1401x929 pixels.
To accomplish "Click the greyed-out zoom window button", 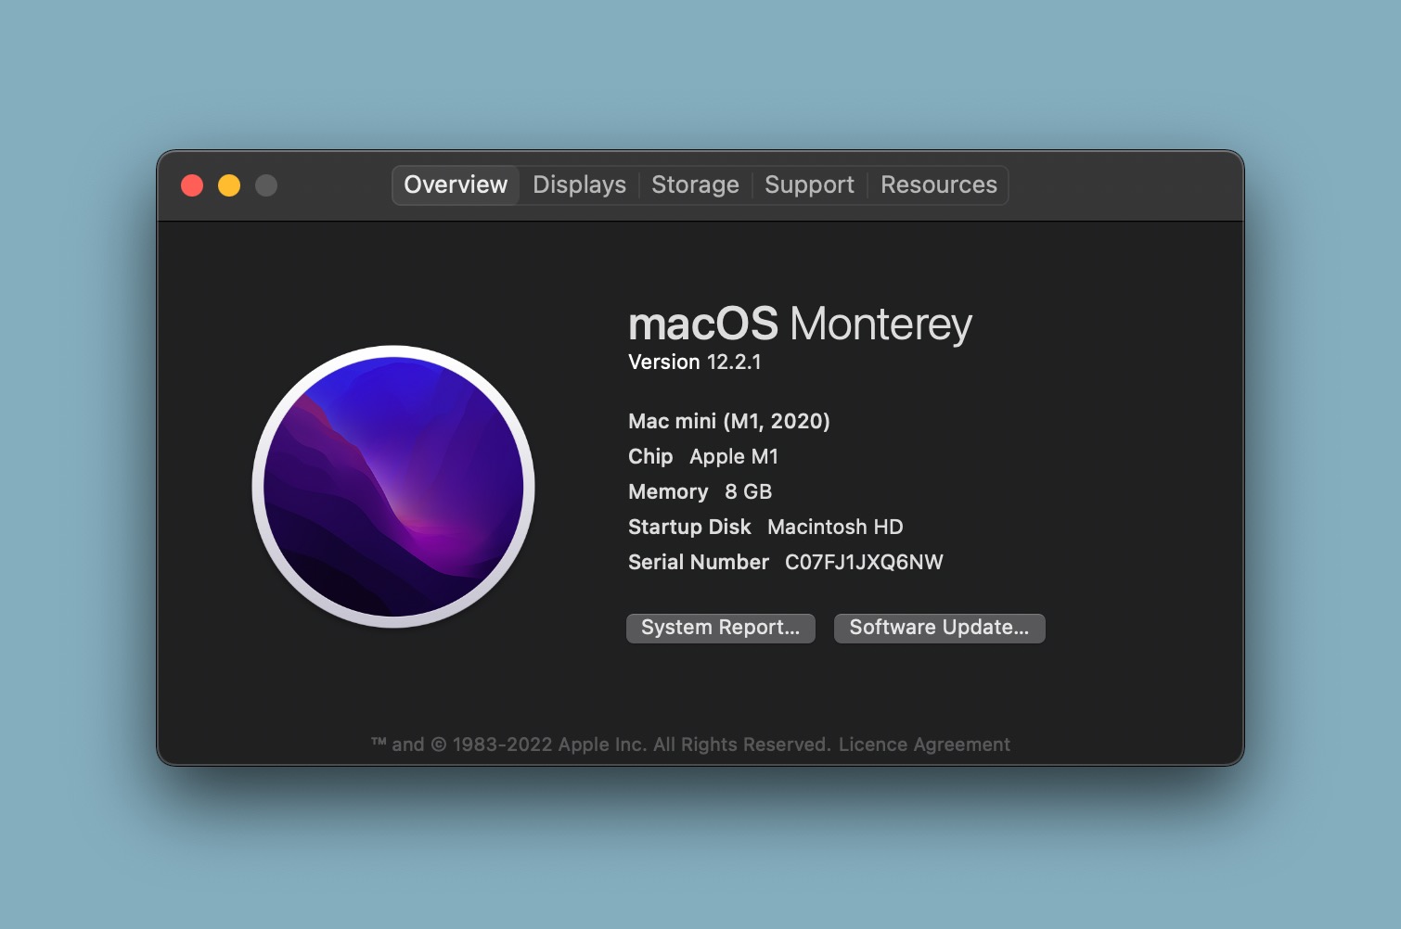I will (x=266, y=185).
